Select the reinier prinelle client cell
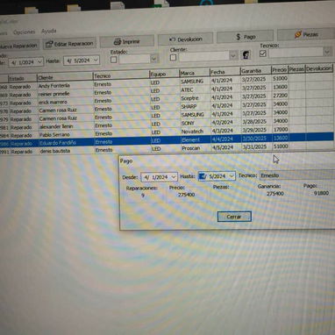The image size is (335, 335). coord(65,94)
